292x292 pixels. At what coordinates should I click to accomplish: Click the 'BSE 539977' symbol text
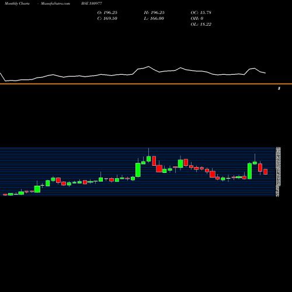92,4
